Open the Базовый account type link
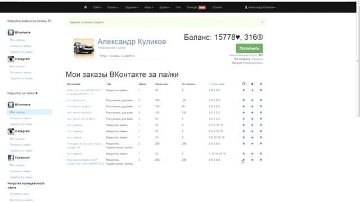Screen dimensions: 360x202 coord(257,59)
